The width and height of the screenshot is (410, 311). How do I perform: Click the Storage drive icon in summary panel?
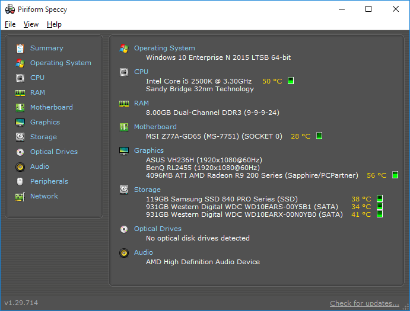[124, 190]
